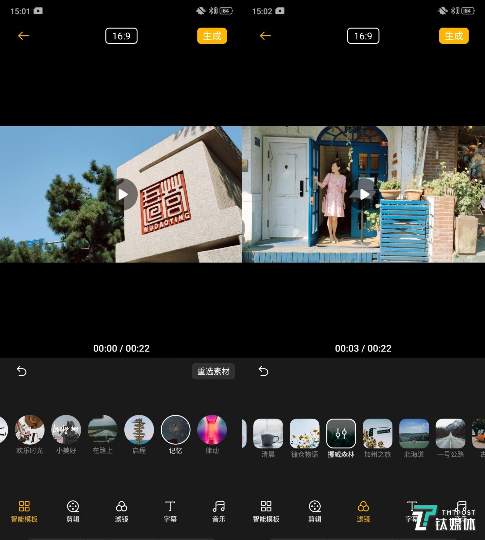Screen dimensions: 485x540
Task: Open 字幕 subtitle tool on left screen
Action: [170, 511]
